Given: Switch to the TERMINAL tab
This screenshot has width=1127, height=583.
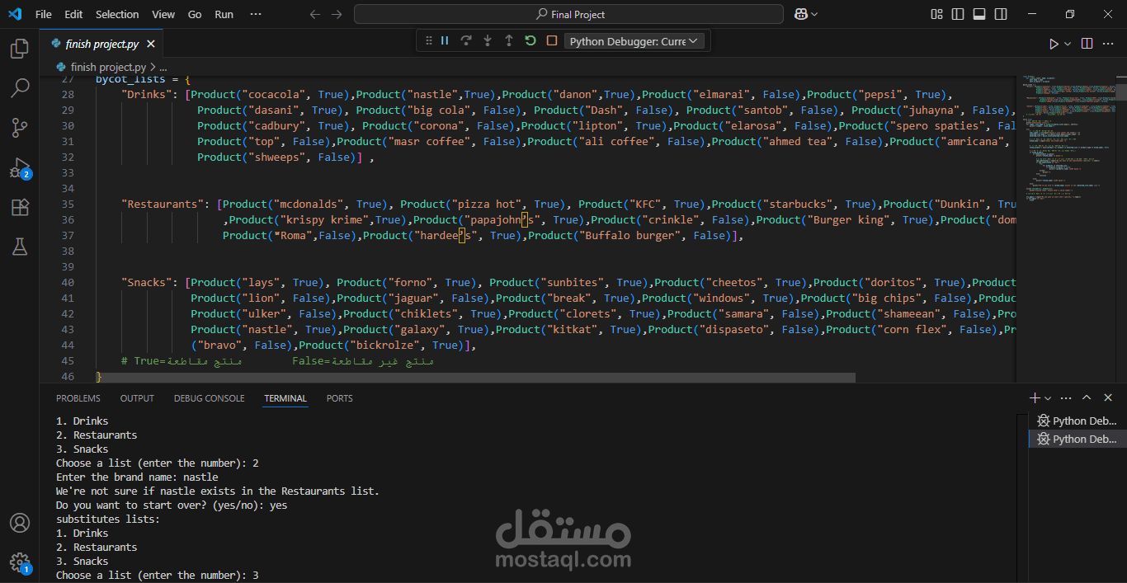Looking at the screenshot, I should point(285,398).
